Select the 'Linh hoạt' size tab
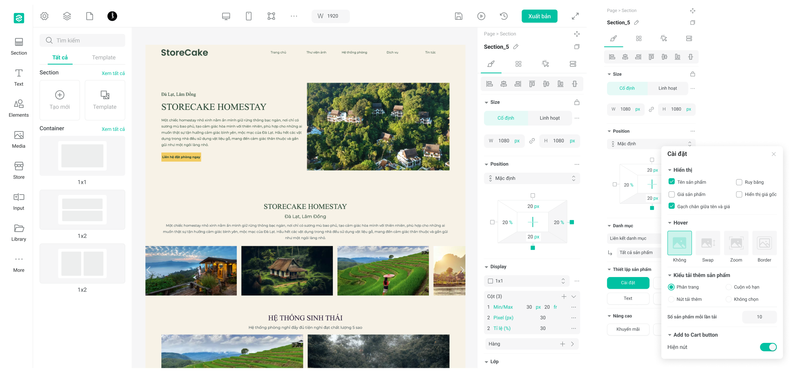 549,118
